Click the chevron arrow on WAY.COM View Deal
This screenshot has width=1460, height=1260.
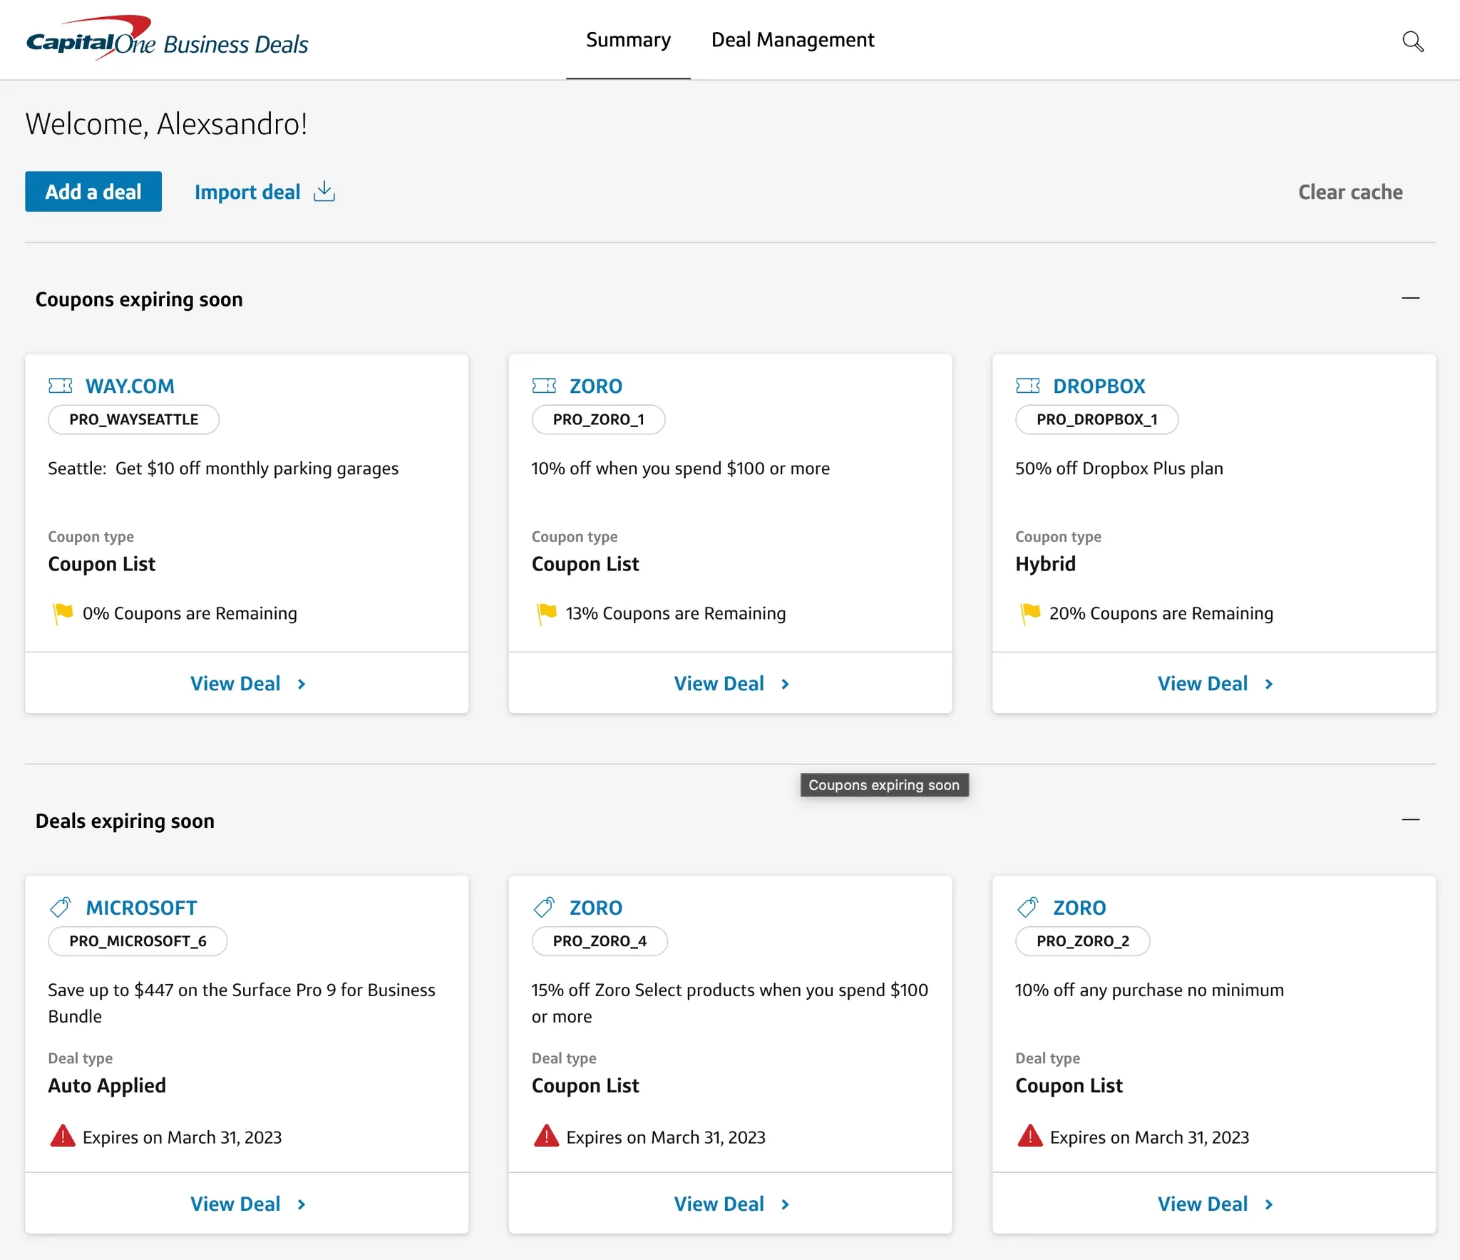tap(302, 684)
